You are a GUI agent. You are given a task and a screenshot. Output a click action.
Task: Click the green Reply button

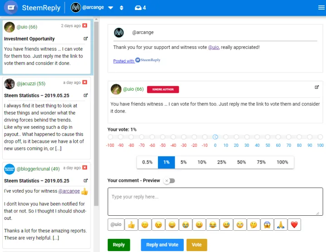[x=119, y=245]
